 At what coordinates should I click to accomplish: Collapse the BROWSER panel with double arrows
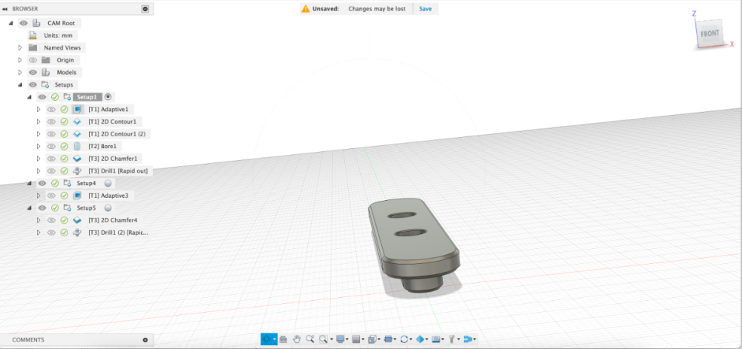click(4, 8)
